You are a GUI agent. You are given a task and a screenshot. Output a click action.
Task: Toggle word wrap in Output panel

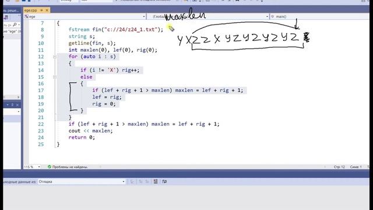[x=164, y=181]
